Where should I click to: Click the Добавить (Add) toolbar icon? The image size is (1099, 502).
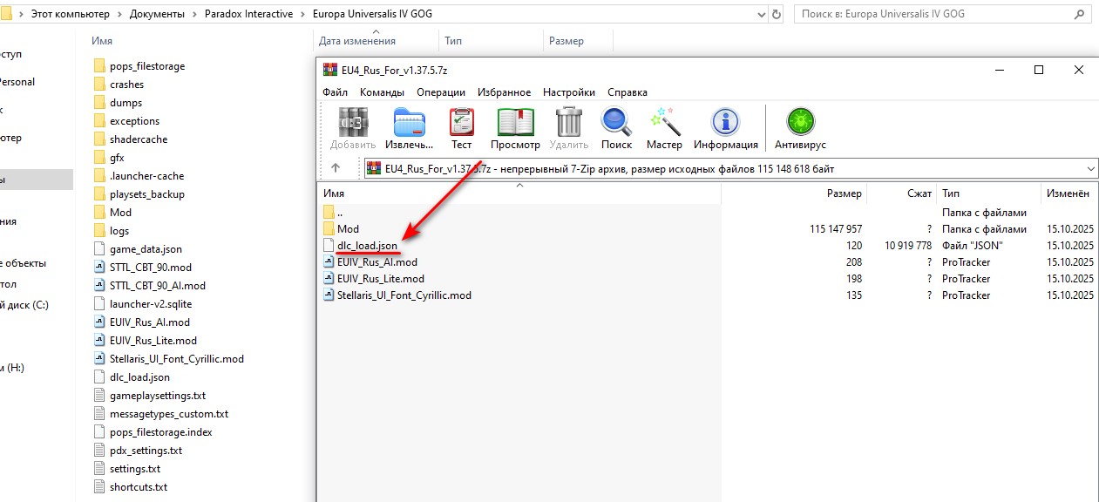click(x=353, y=128)
